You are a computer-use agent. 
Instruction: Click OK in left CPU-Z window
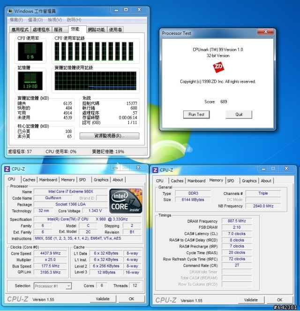[x=131, y=299]
